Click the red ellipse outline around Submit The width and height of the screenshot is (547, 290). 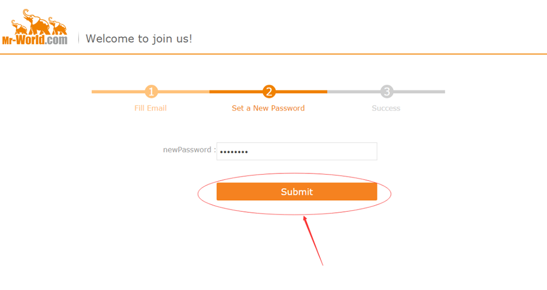[x=198, y=194]
